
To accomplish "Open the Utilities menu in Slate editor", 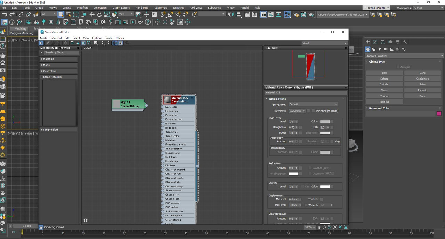I will (119, 38).
